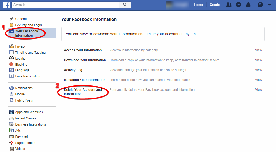276x152 pixels.
Task: Click the Blocking red icon in sidebar
Action: (x=12, y=64)
